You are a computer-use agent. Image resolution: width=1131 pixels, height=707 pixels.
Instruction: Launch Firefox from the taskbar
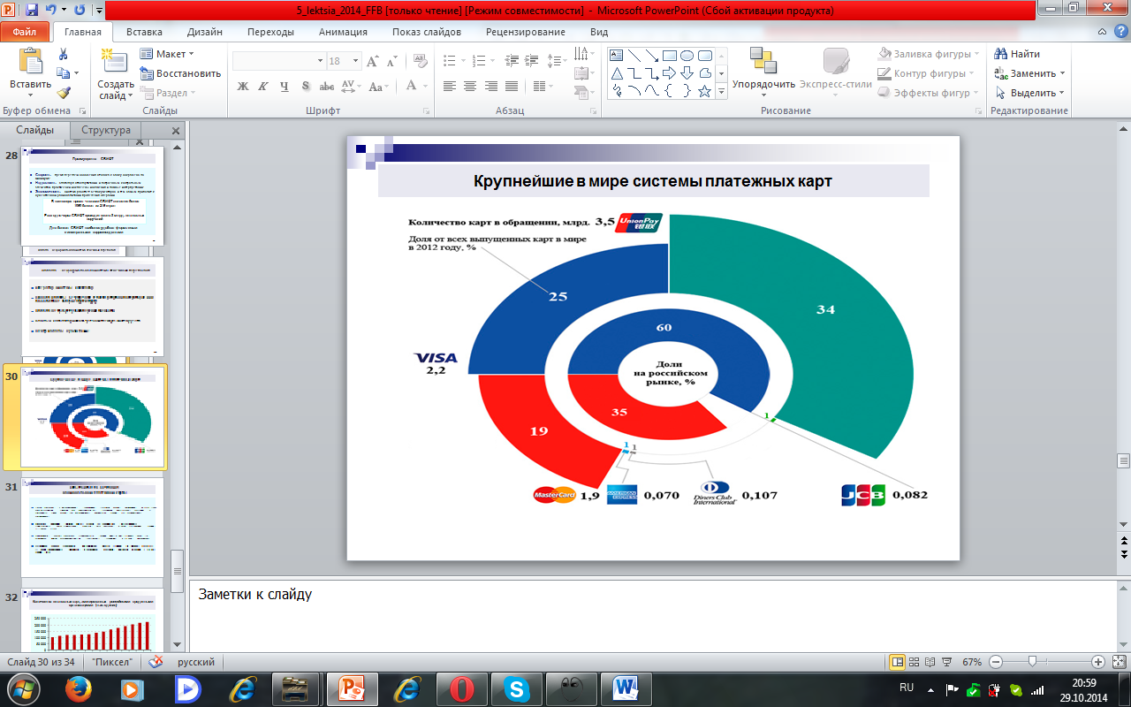[80, 689]
